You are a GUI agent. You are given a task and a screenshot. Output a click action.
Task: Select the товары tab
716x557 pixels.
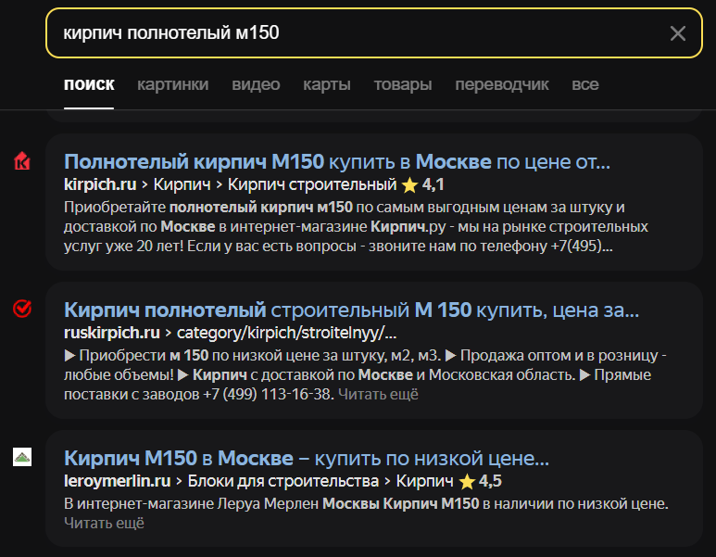tap(402, 84)
